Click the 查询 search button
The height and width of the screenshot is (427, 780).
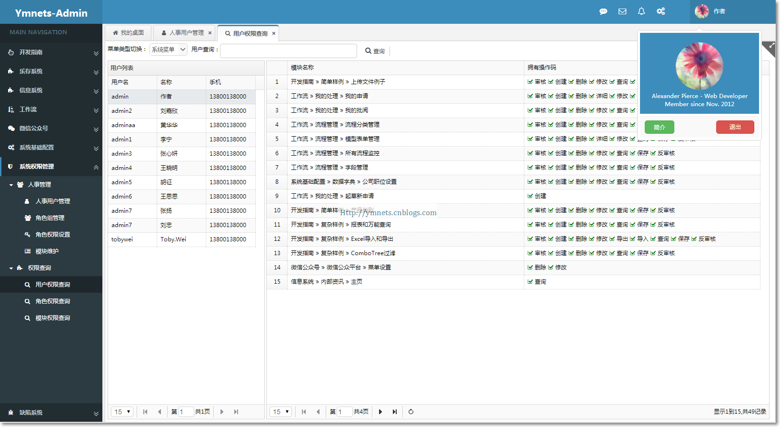pos(375,51)
